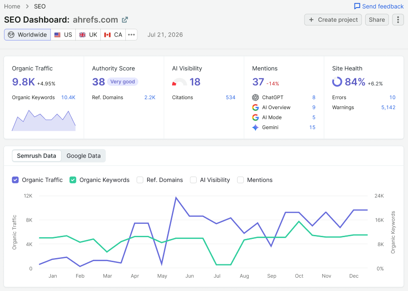Open Warnings count 5,142
Image resolution: width=408 pixels, height=291 pixels.
click(388, 108)
